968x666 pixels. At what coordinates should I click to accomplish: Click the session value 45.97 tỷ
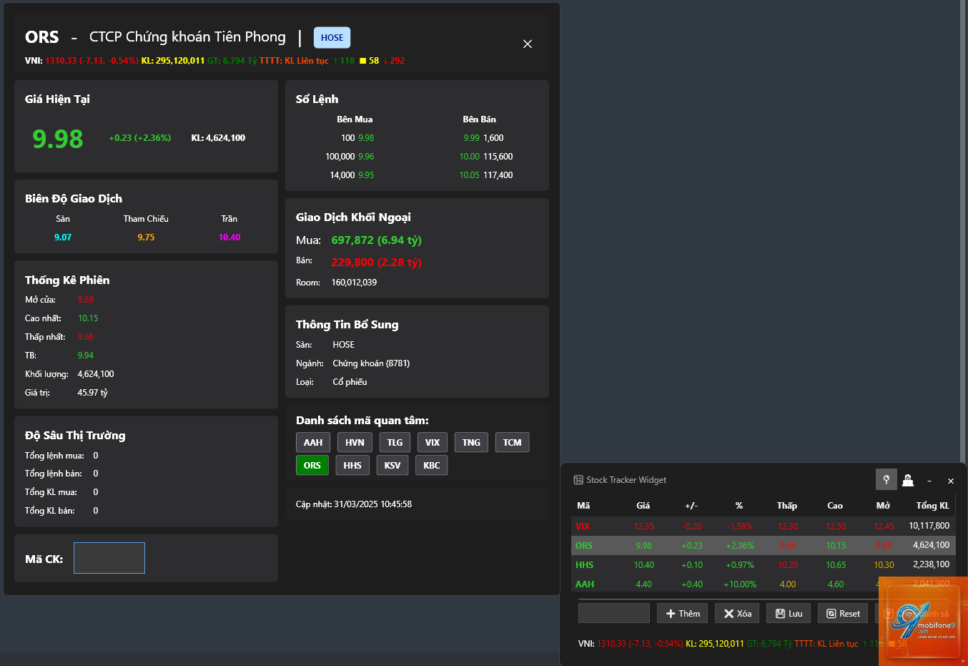pos(93,393)
